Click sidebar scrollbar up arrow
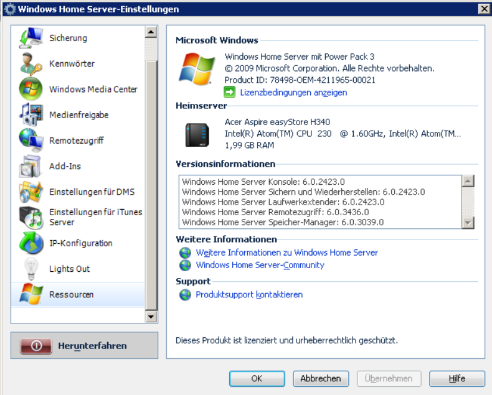This screenshot has height=395, width=492. point(151,32)
